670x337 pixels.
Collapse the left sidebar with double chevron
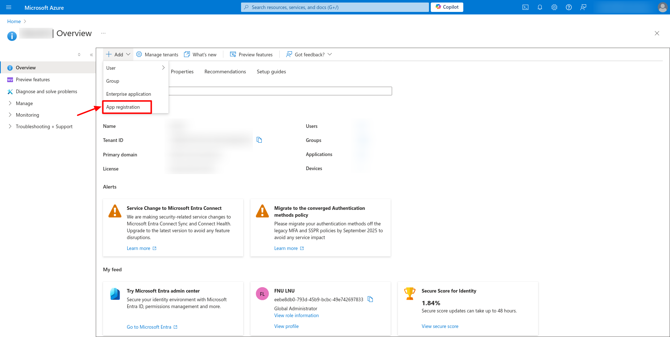[x=91, y=55]
